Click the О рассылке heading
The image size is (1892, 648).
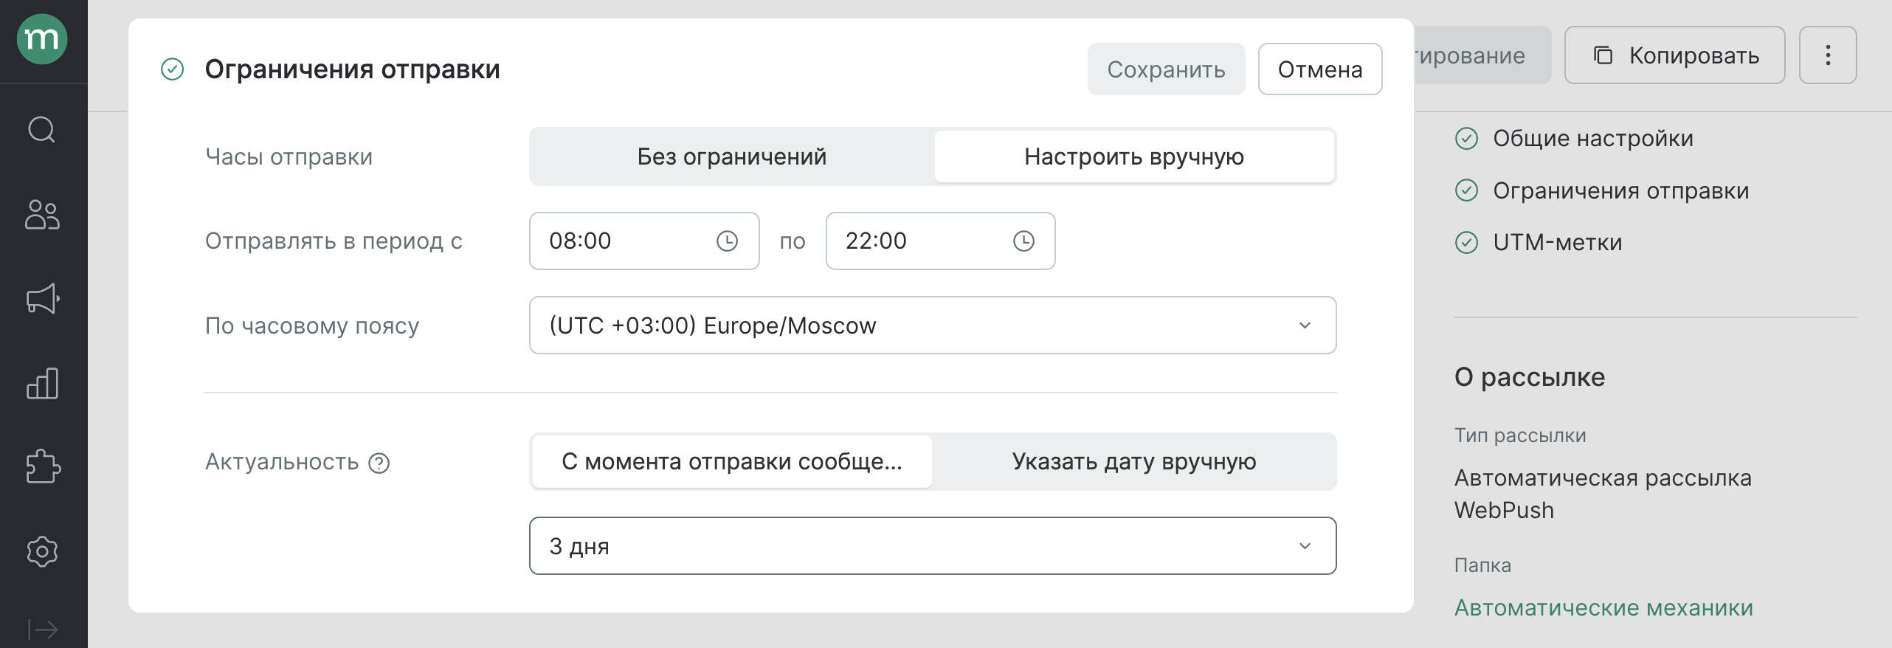pyautogui.click(x=1530, y=377)
